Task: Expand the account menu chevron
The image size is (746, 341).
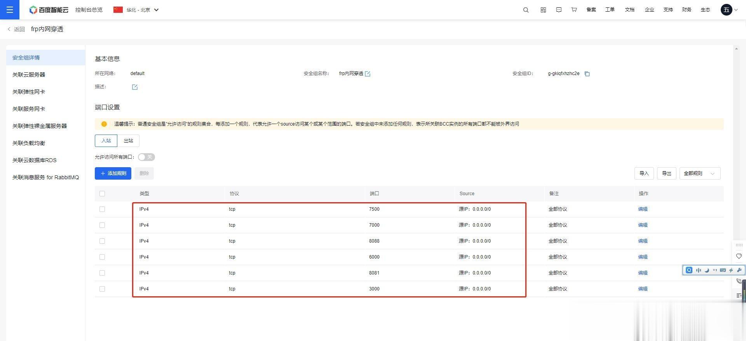Action: pos(736,10)
